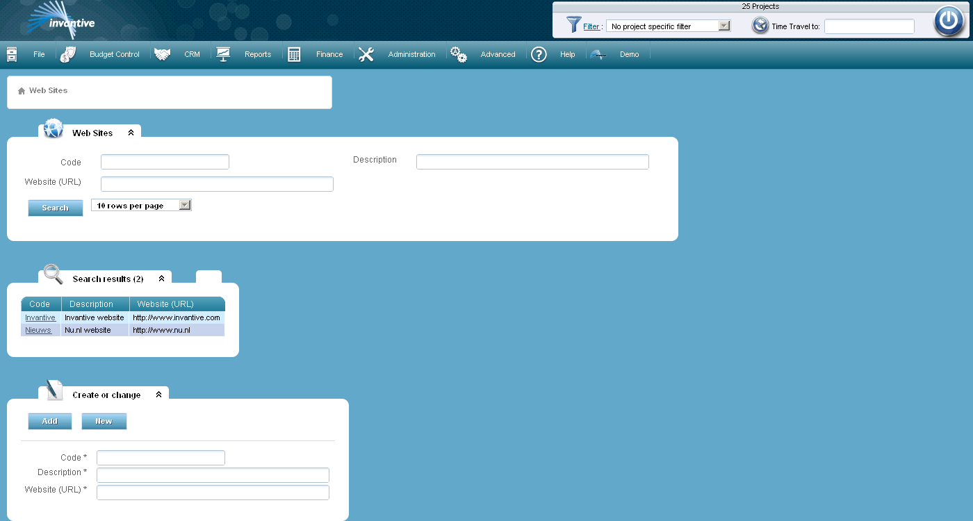Screen dimensions: 973x521
Task: Click the Search results magnifier icon
Action: tap(53, 274)
